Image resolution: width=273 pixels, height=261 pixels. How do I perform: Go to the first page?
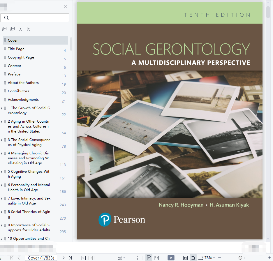tap(12, 258)
